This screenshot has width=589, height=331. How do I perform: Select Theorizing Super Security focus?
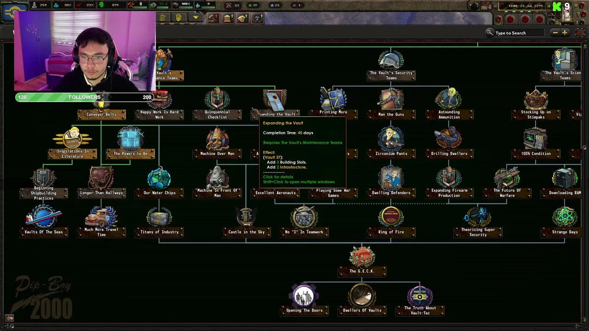point(478,223)
